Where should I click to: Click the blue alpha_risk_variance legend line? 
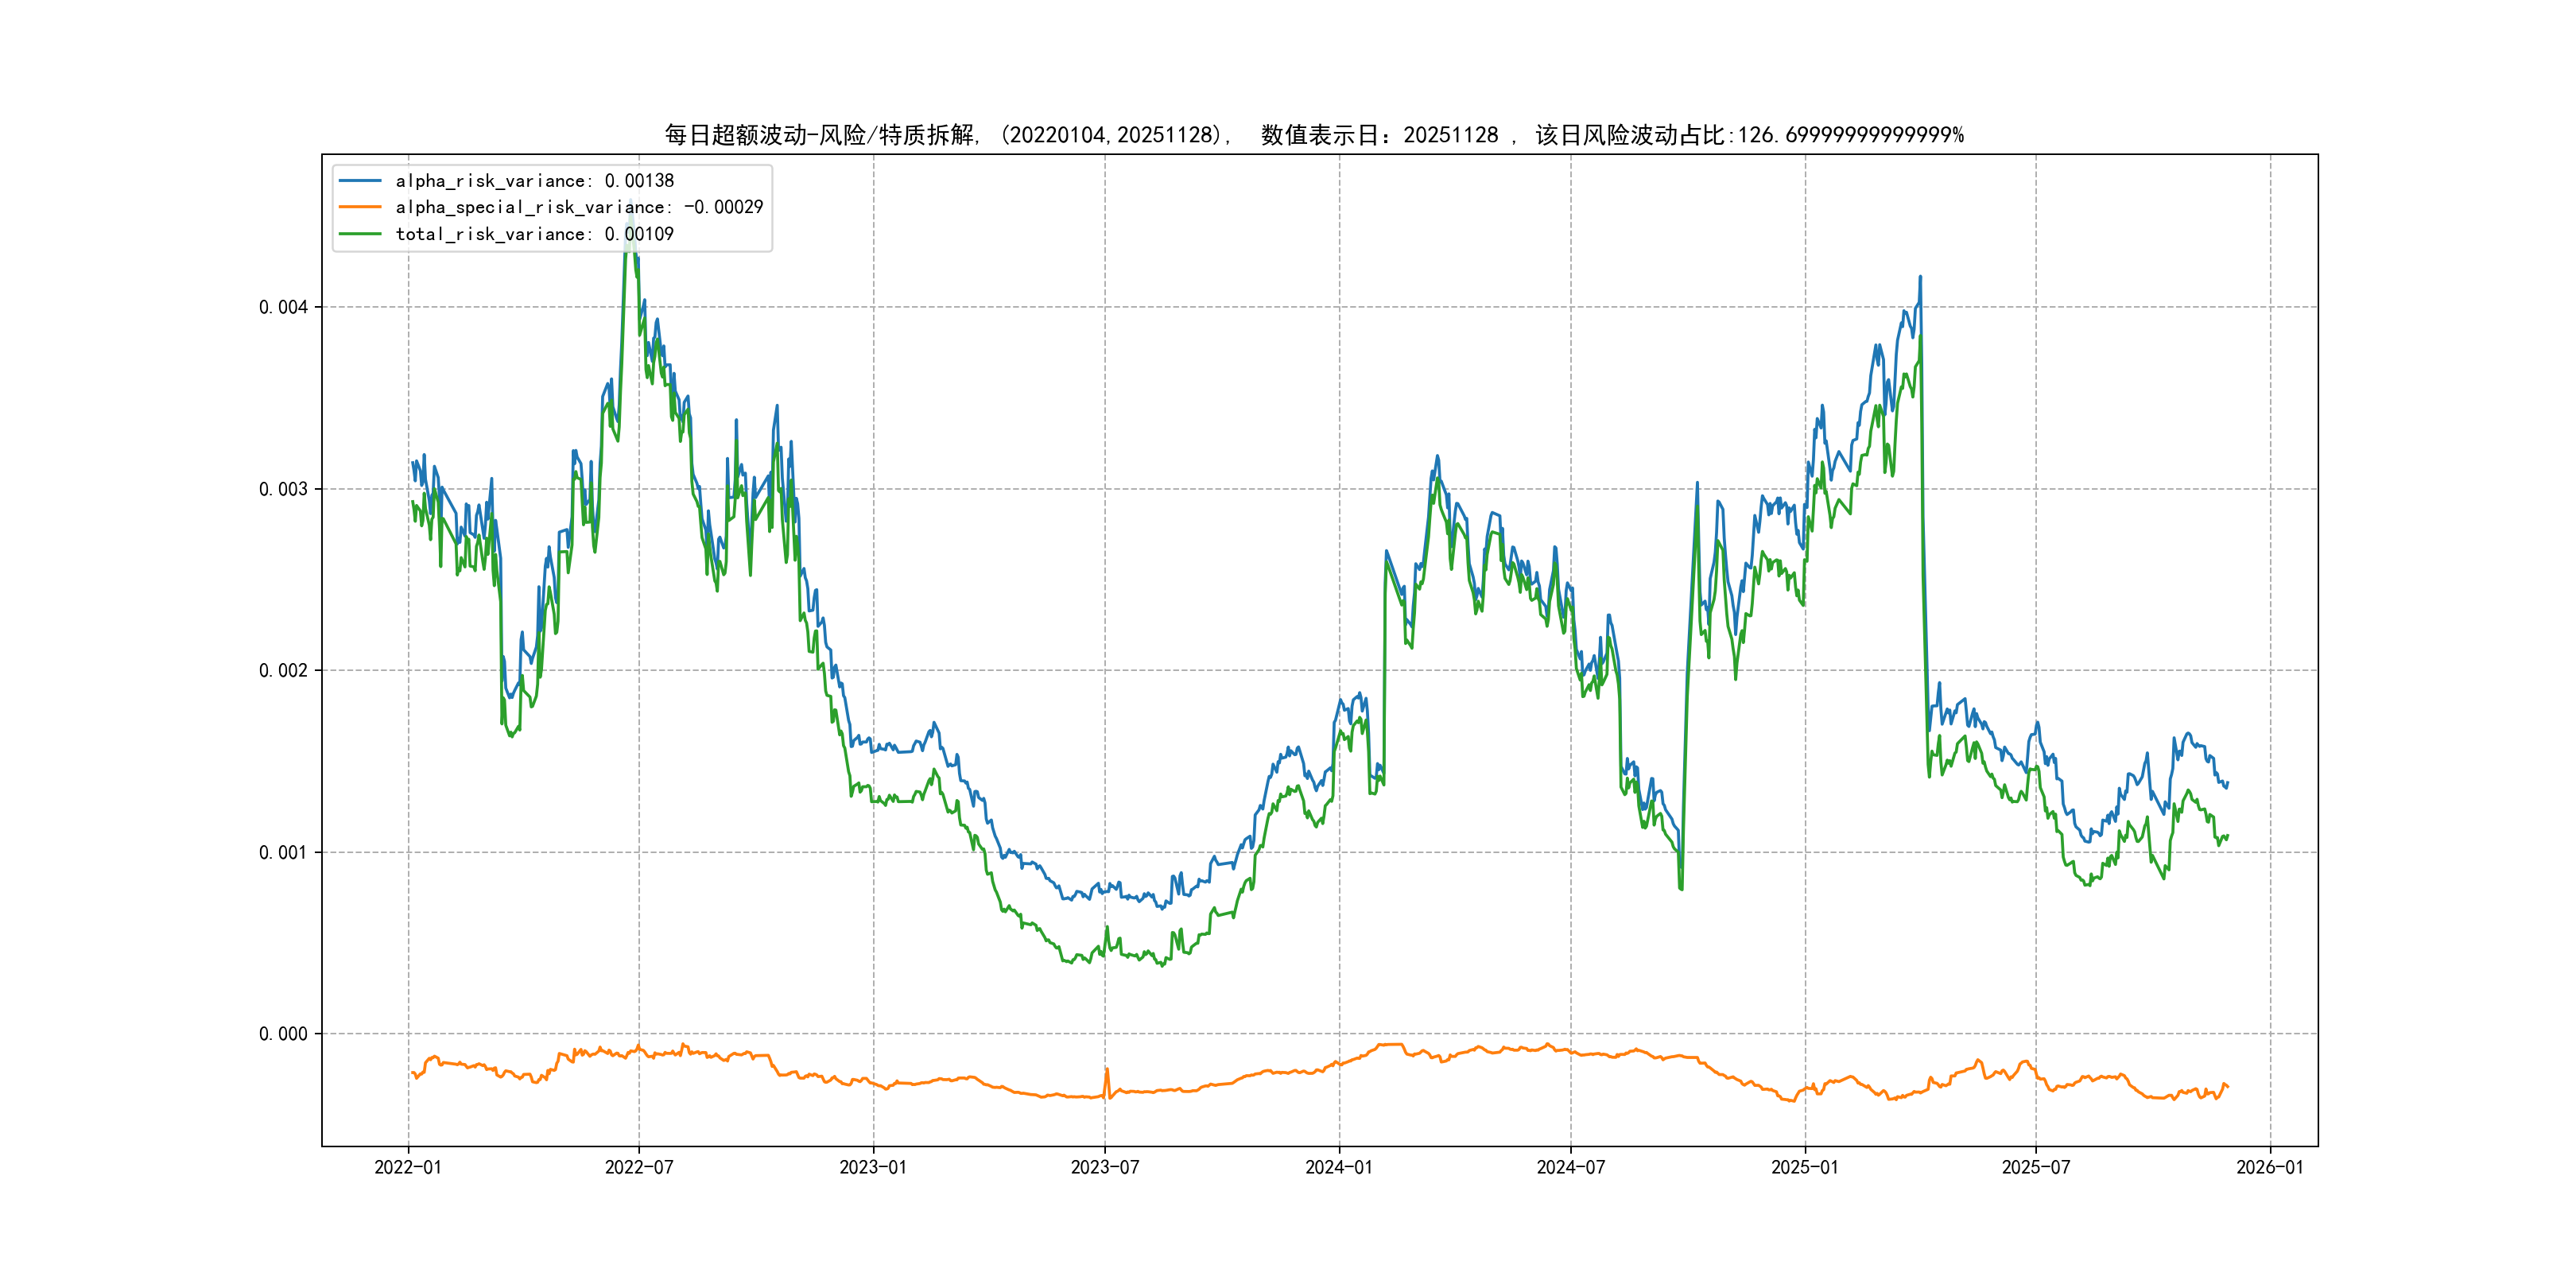[360, 181]
